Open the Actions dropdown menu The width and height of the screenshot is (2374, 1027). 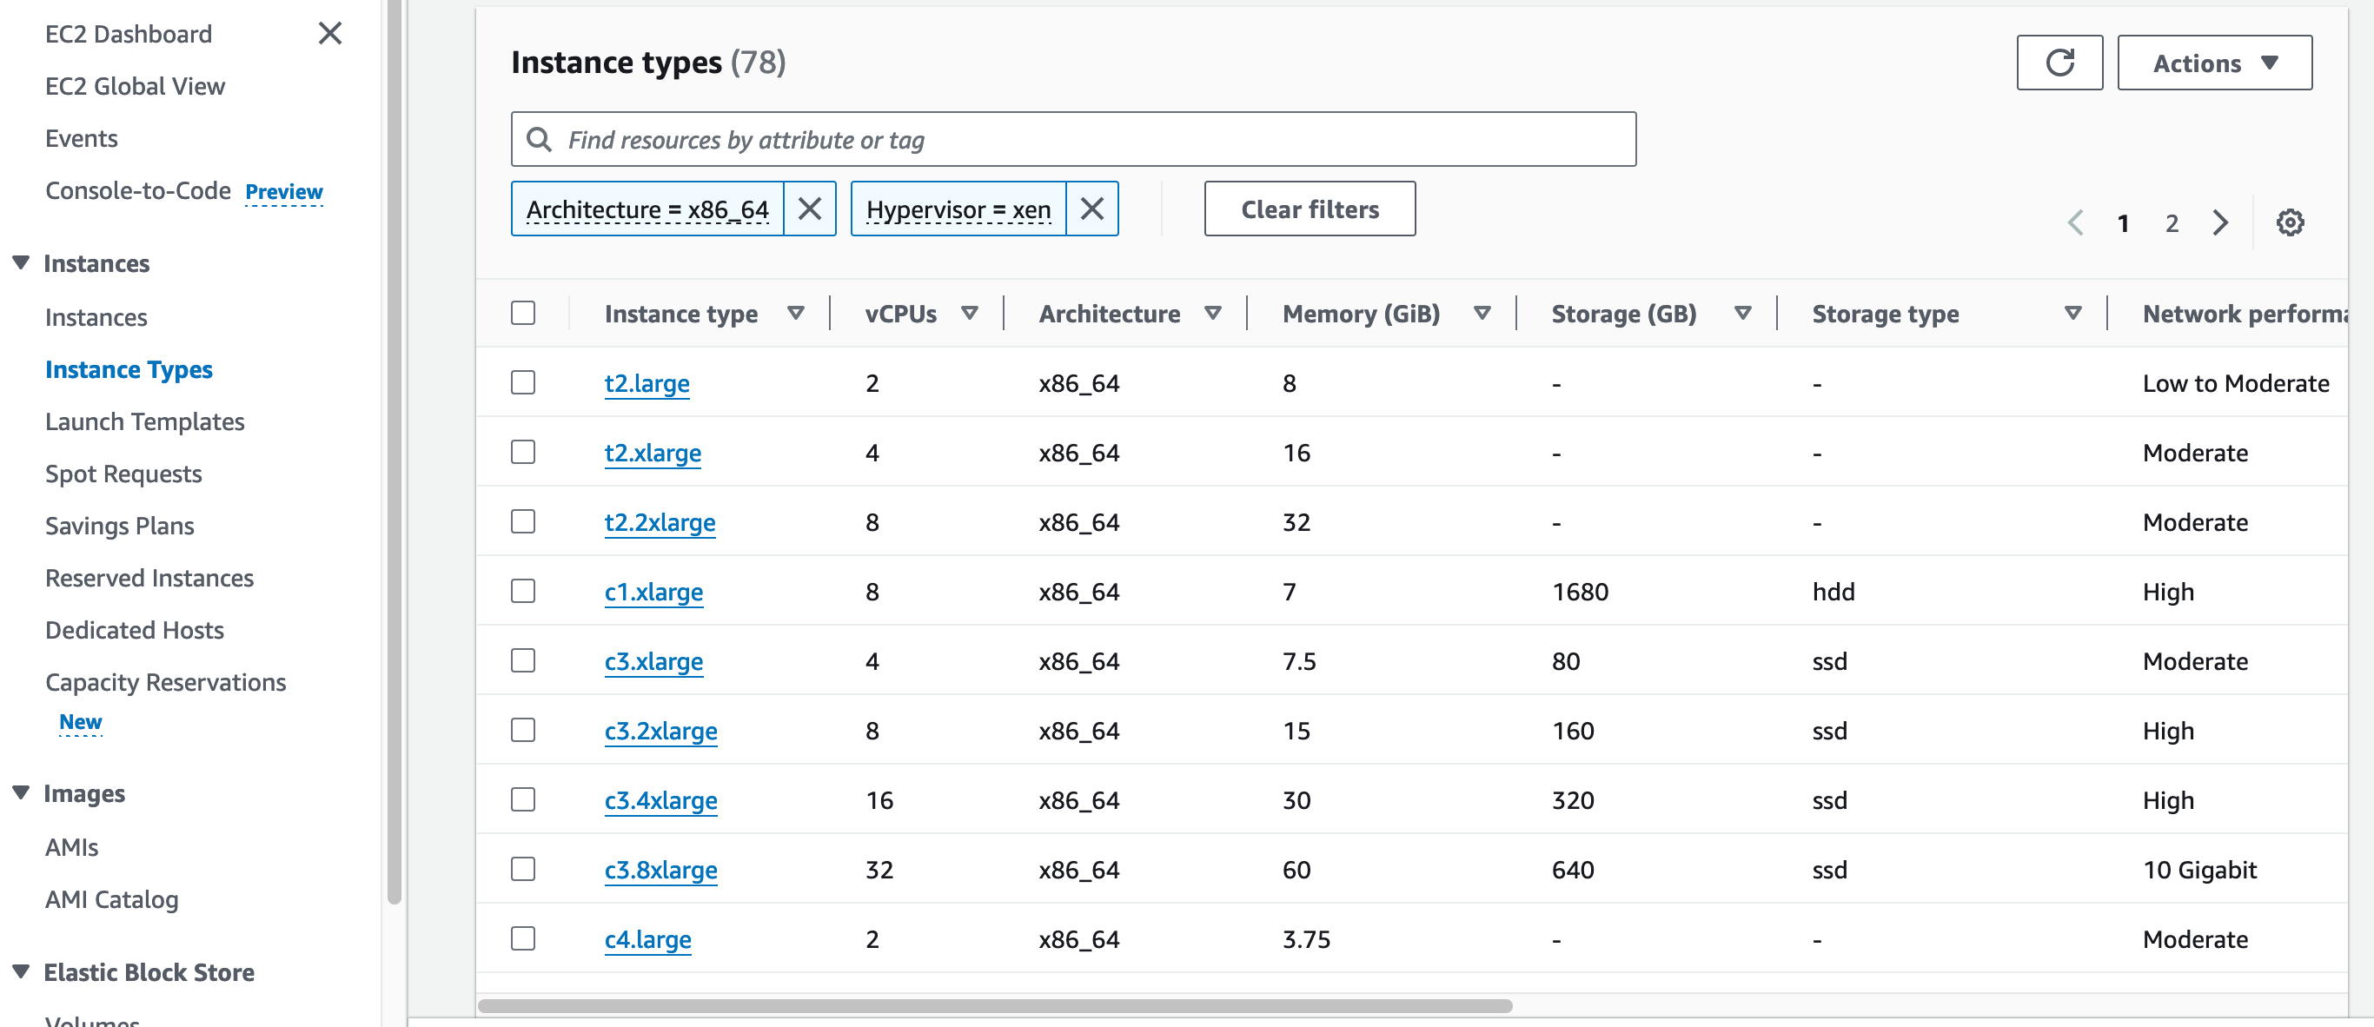click(2213, 63)
